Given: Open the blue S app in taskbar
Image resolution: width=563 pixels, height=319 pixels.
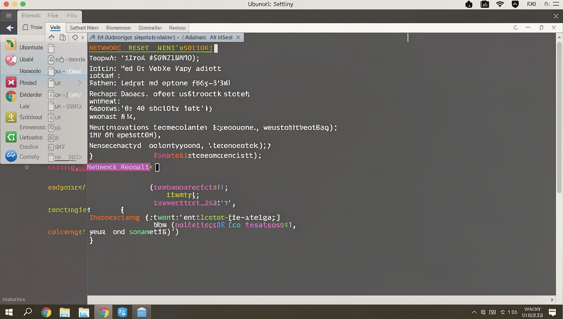Looking at the screenshot, I should (x=122, y=312).
